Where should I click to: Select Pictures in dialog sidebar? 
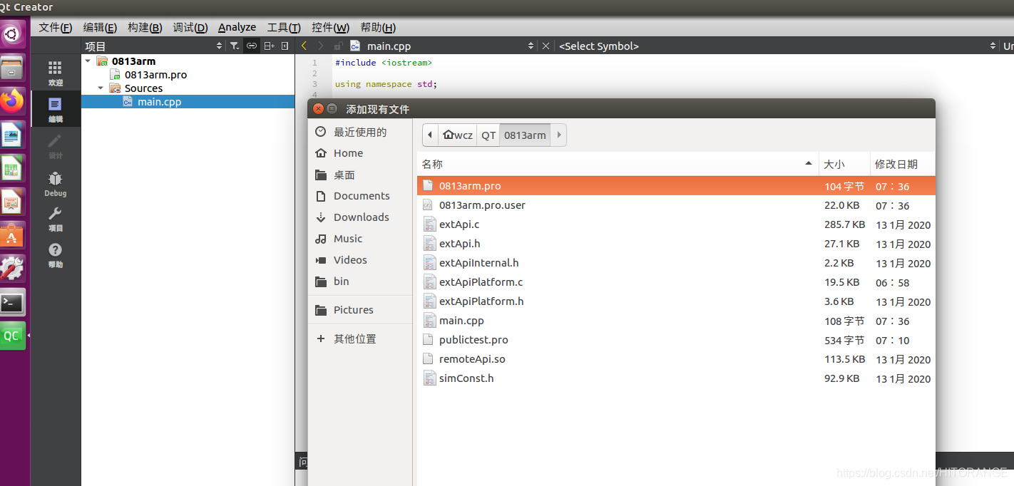point(360,310)
